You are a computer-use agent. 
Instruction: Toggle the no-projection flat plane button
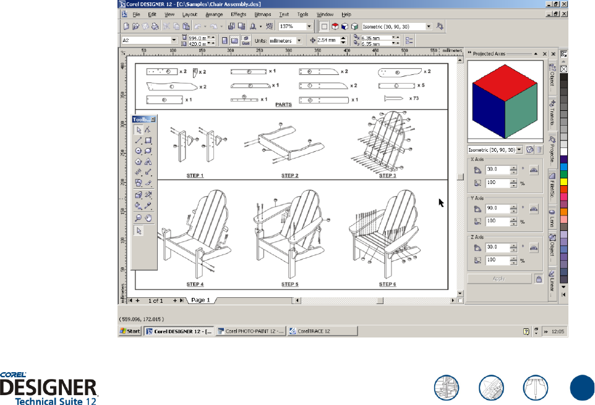pos(324,26)
